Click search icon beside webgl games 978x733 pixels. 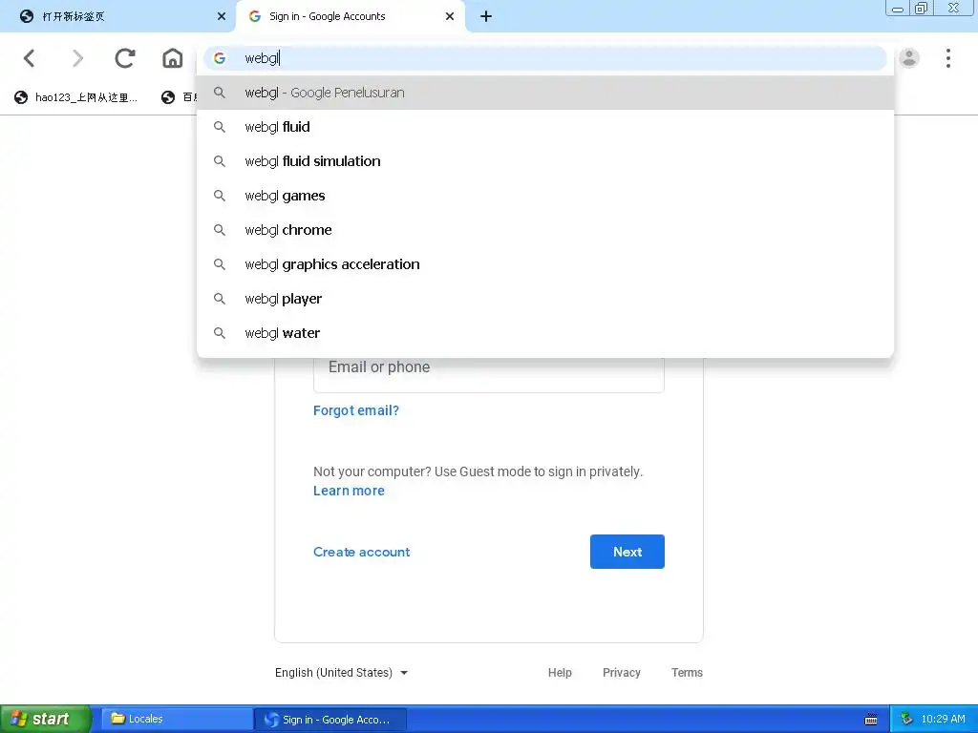click(220, 196)
